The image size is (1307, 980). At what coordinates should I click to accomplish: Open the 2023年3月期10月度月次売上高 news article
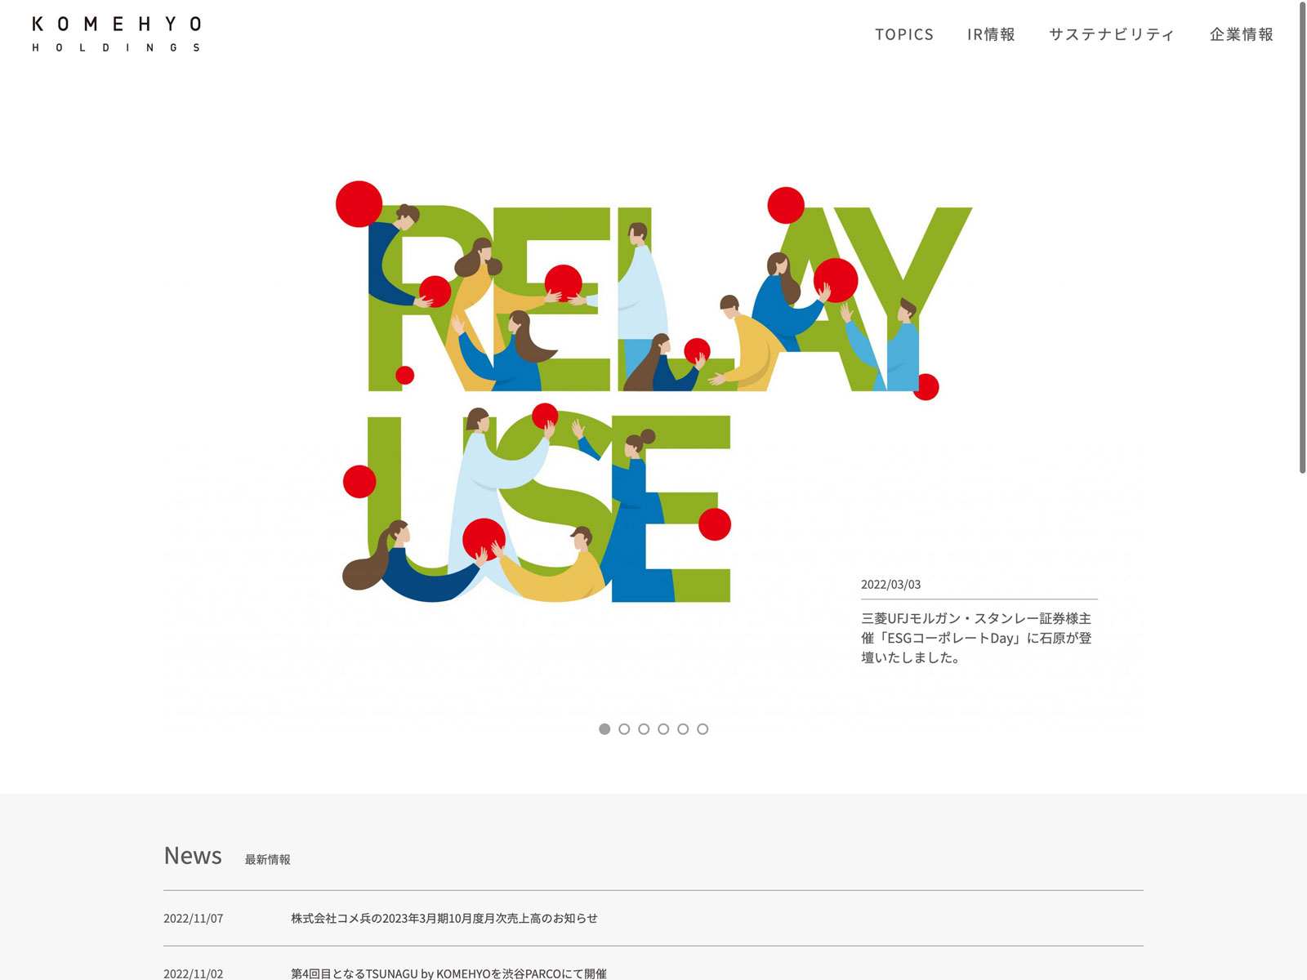tap(444, 918)
